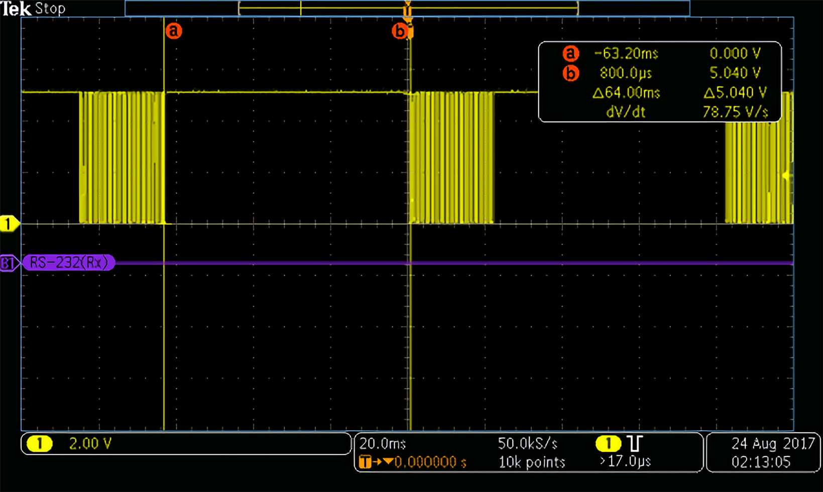Click cursor b marker label on waveform
This screenshot has width=823, height=492.
(400, 32)
